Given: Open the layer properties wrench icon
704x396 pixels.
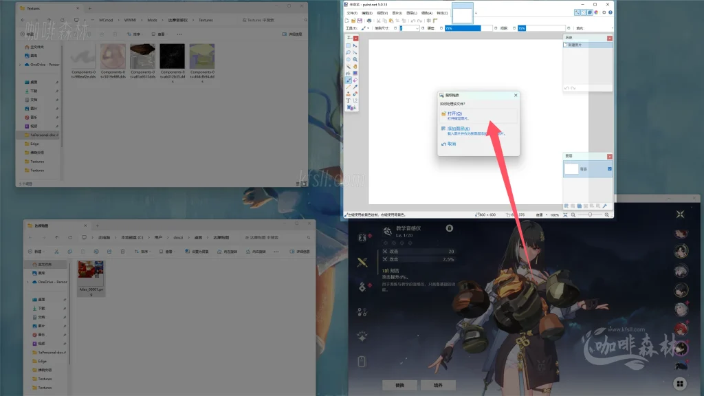Looking at the screenshot, I should (x=605, y=206).
